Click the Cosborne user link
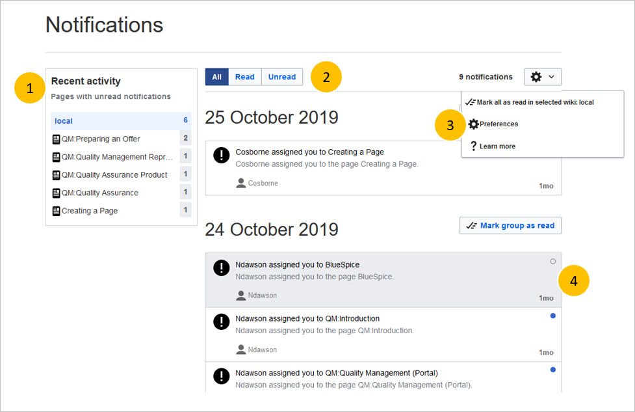 (263, 184)
